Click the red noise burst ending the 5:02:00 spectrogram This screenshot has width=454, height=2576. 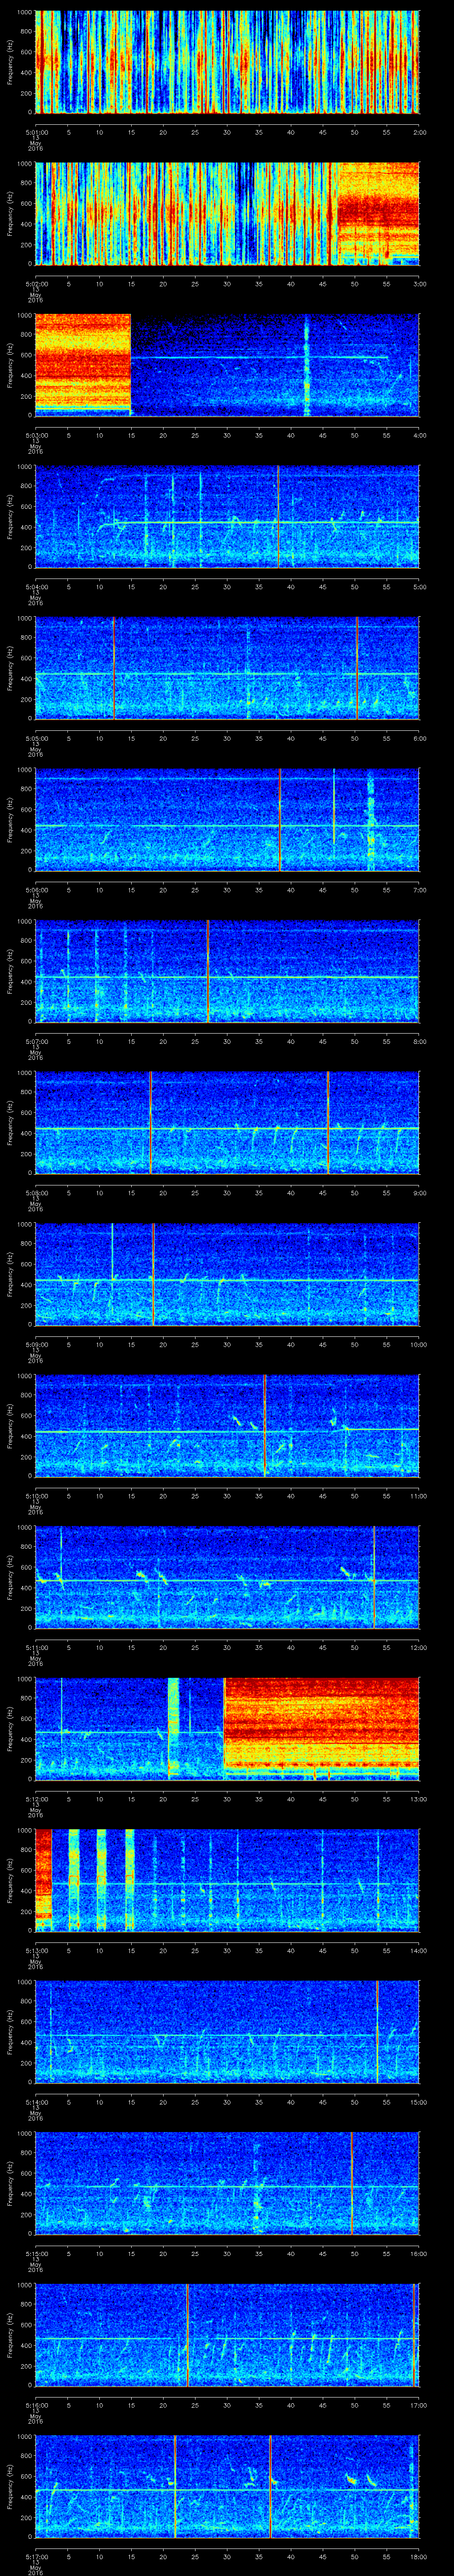coord(377,210)
